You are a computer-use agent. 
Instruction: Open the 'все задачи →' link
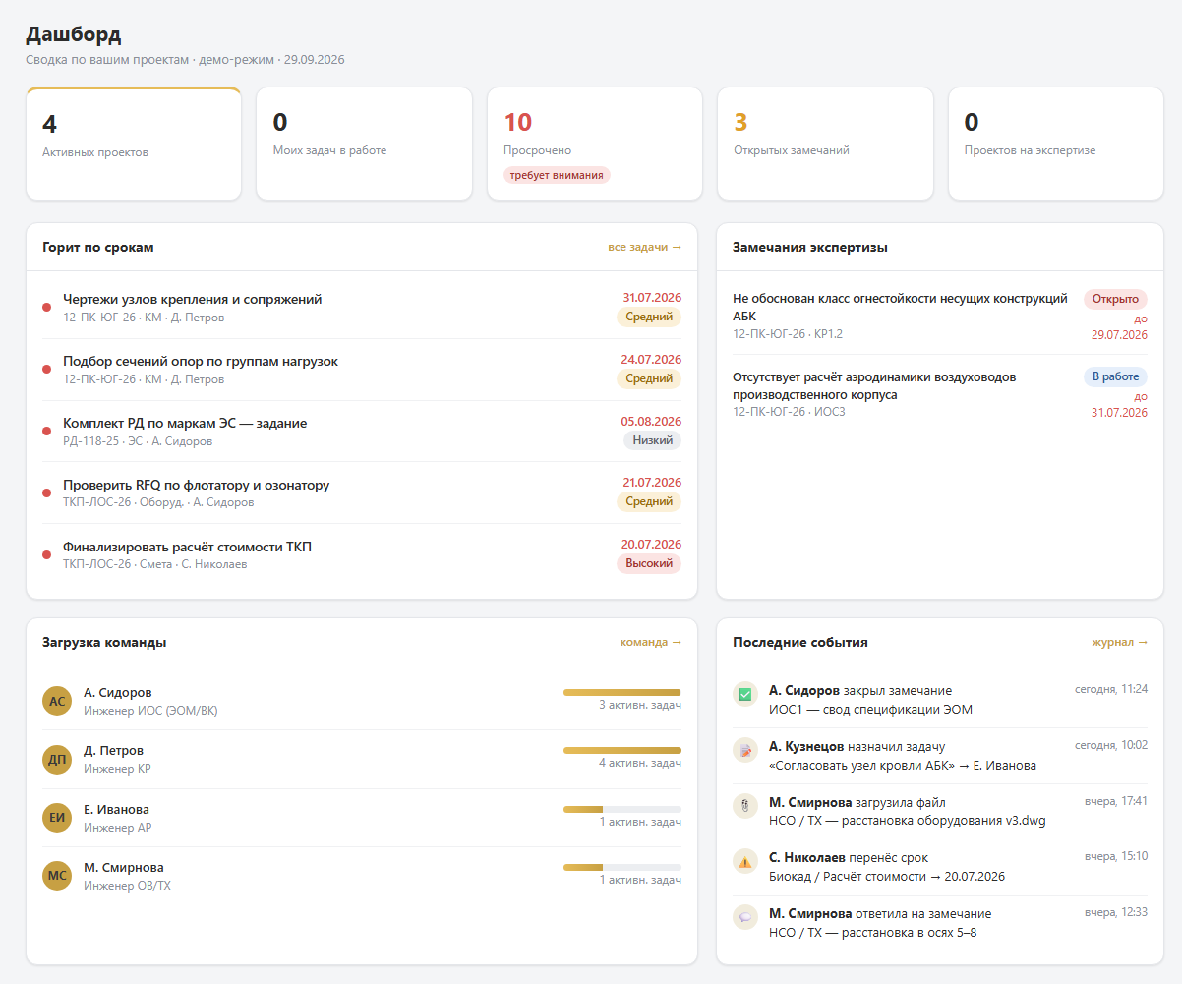pos(644,247)
